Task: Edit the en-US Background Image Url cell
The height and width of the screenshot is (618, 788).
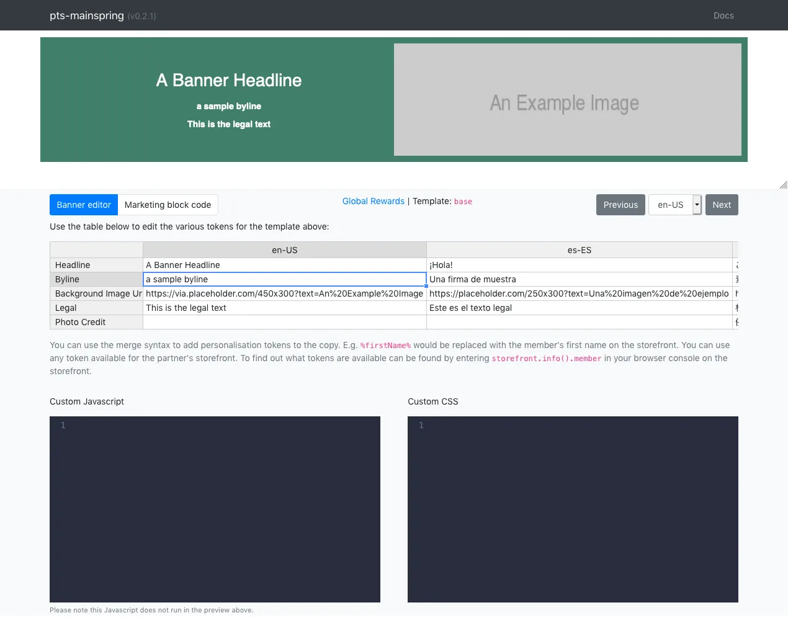Action: pos(284,293)
